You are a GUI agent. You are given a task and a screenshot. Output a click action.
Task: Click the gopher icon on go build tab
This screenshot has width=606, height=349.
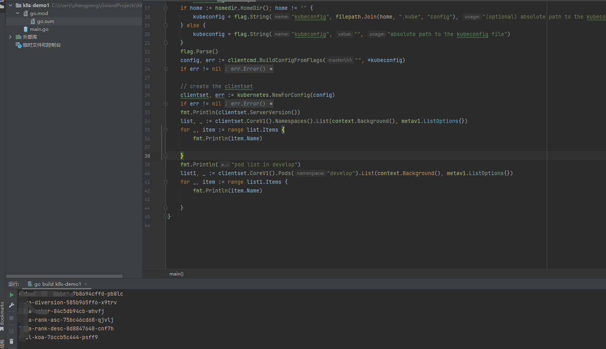(30, 284)
